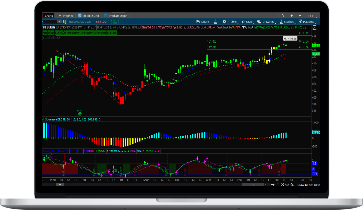The image size is (363, 210).
Task: Switch to the Prophet tab
Action: 65,16
